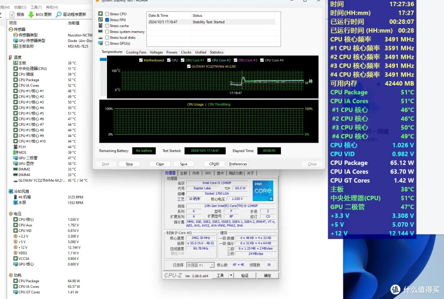Uncheck the Stress FPU checkbox
The image size is (444, 299).
107,20
